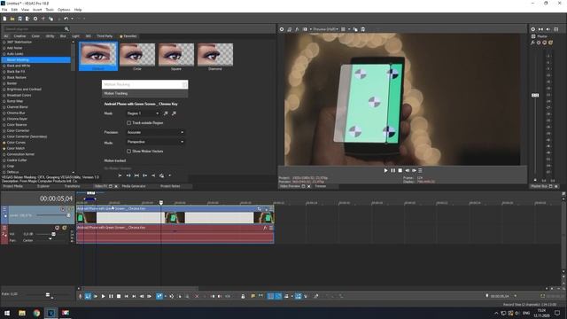Click Play in the timeline transport bar

tap(103, 296)
